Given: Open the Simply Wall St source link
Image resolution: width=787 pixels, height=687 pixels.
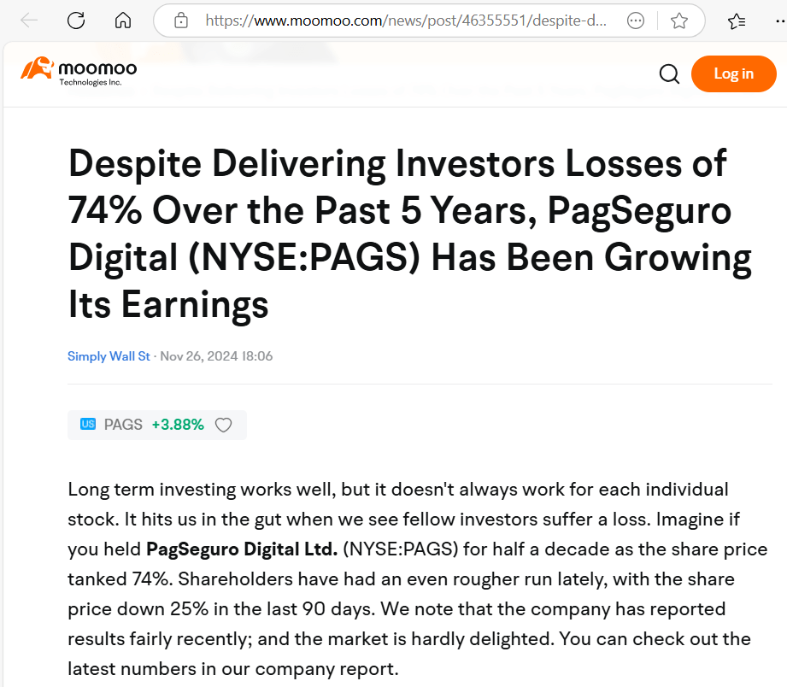Looking at the screenshot, I should pos(109,356).
